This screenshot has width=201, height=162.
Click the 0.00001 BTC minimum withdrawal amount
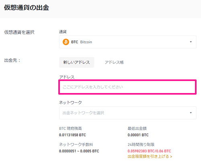pos(138,135)
